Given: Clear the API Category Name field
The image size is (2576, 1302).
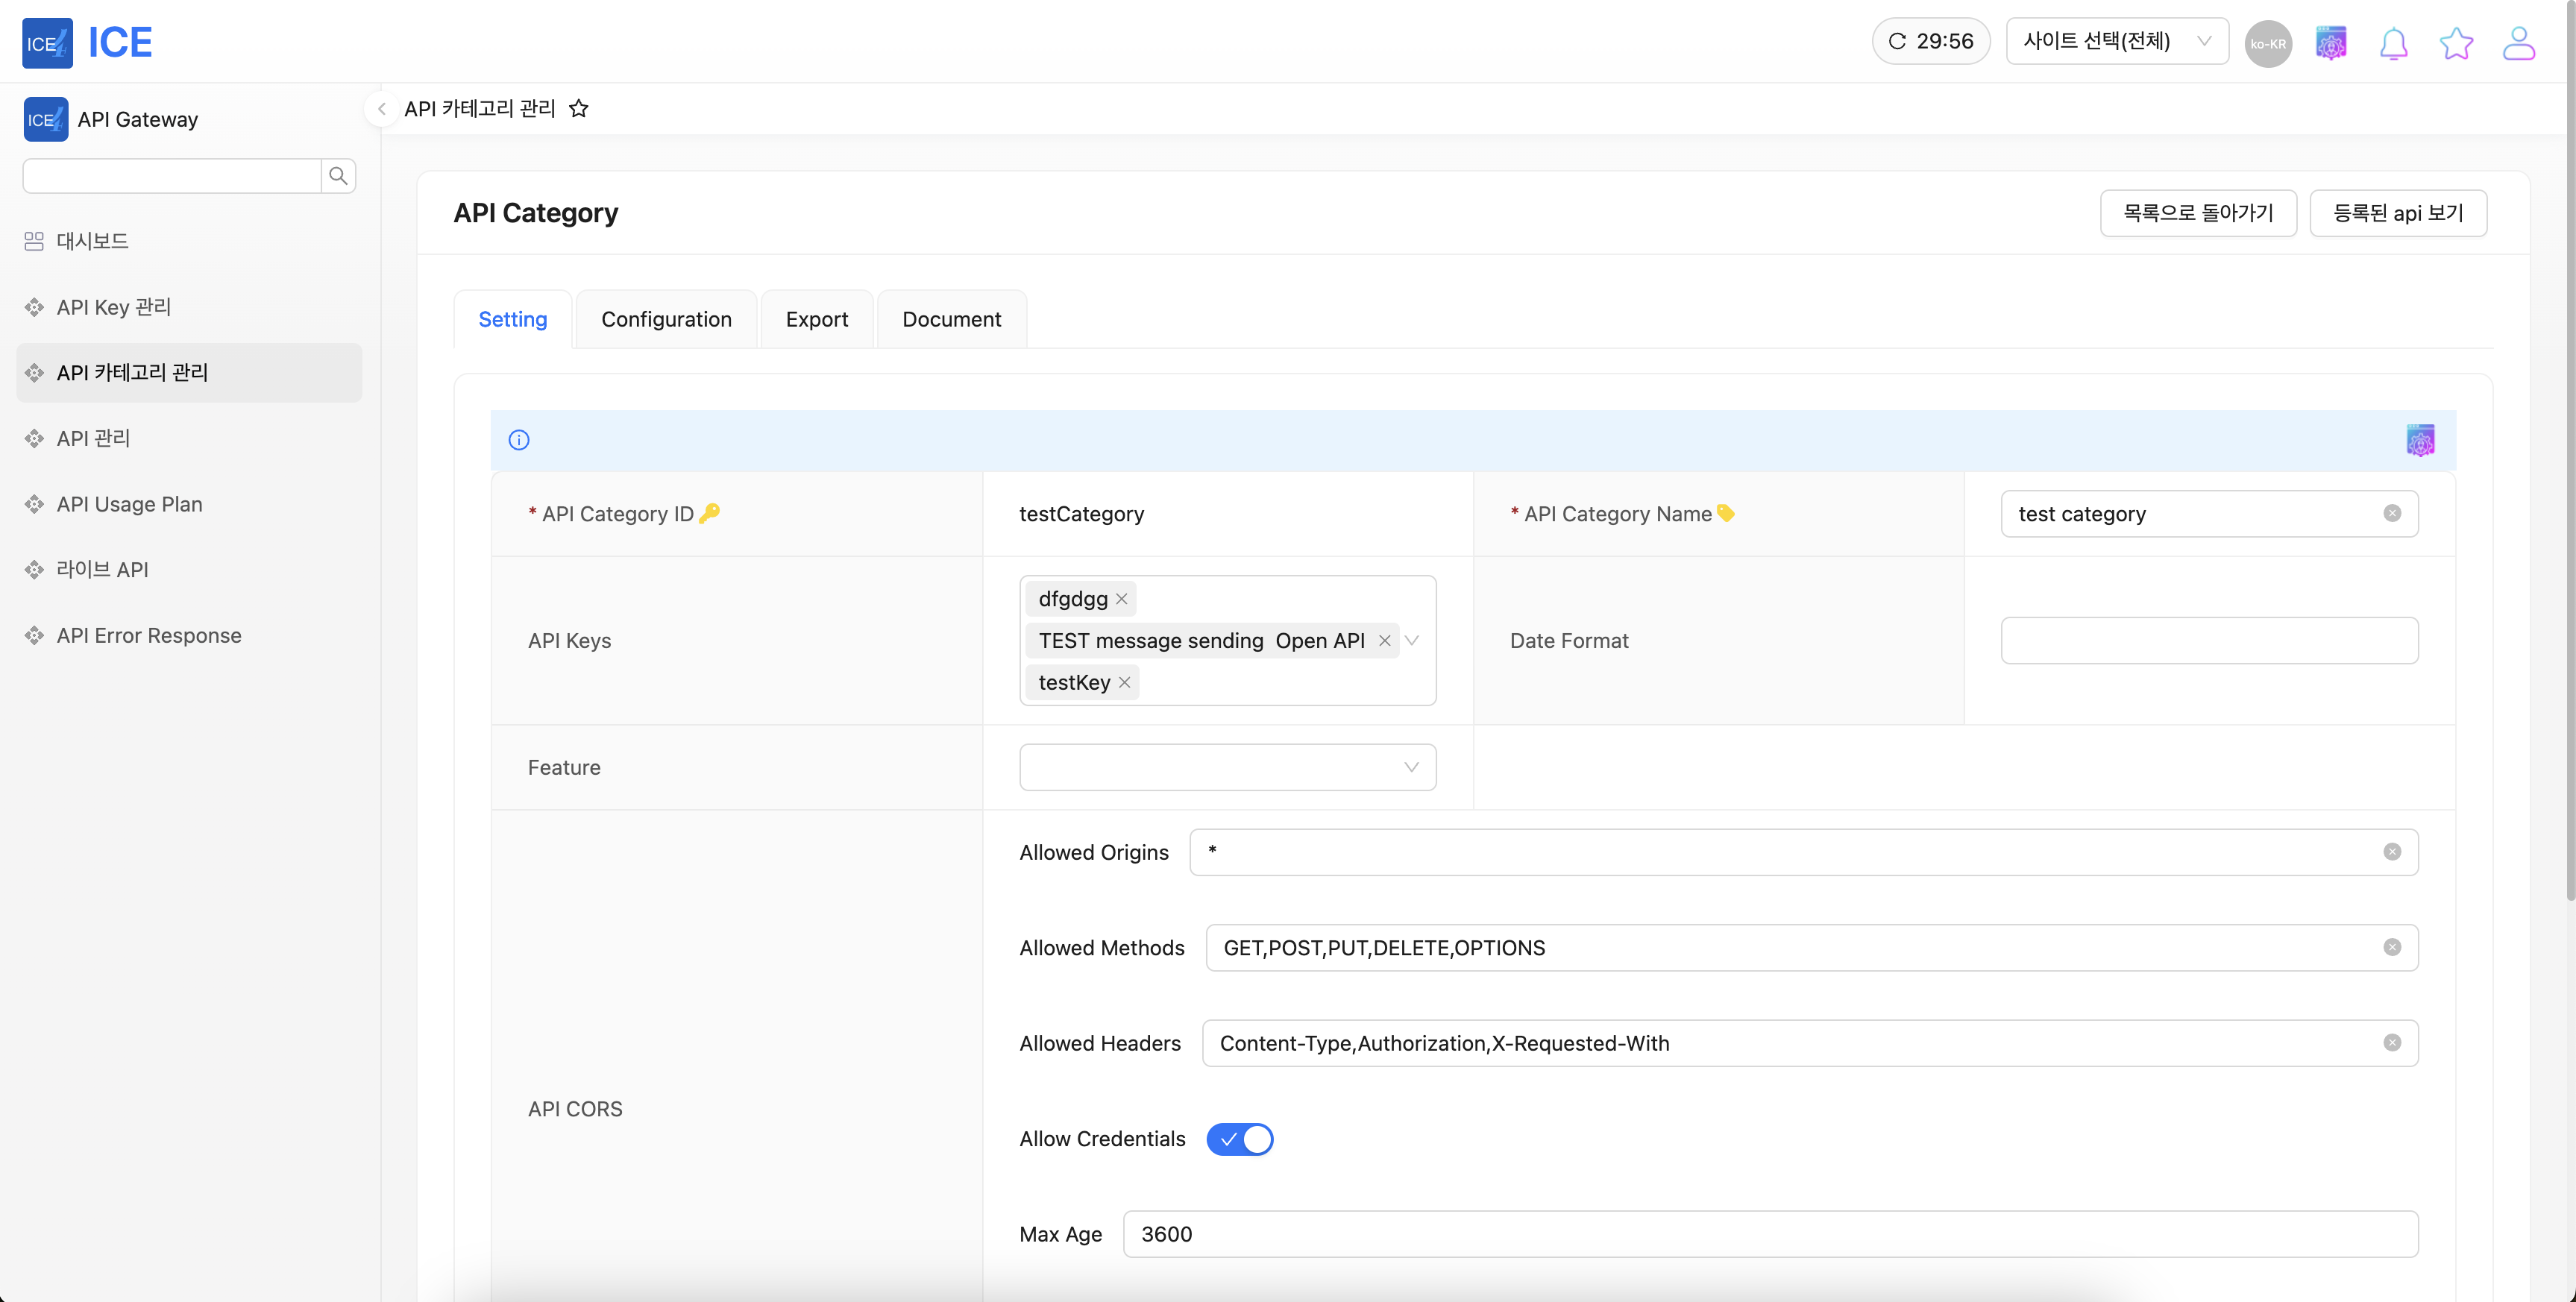Looking at the screenshot, I should pos(2392,513).
